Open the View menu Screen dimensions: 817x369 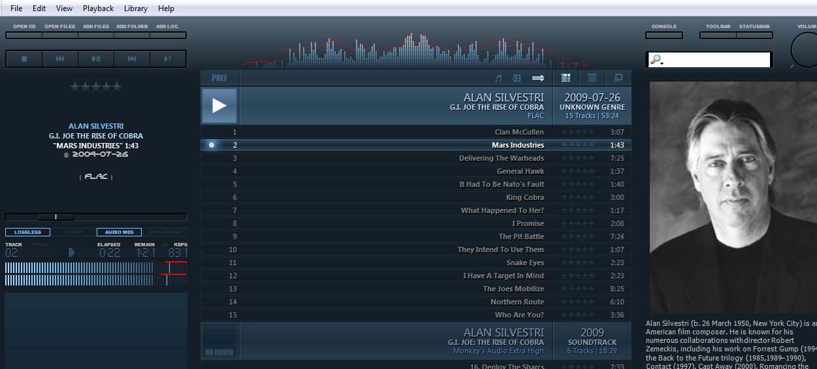pos(64,8)
